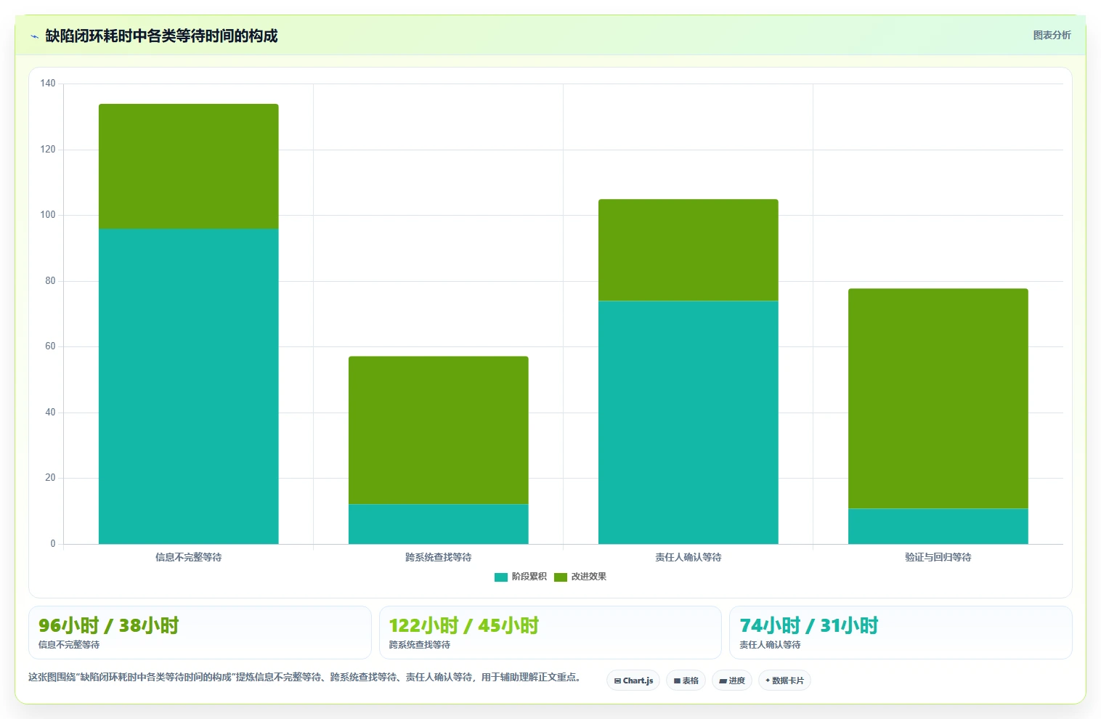Toggle the 阶段累积 legend color swatch
This screenshot has height=719, width=1101.
click(x=501, y=577)
